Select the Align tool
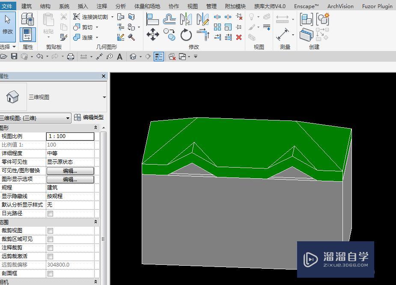Image resolution: width=396 pixels, height=285 pixels. [x=152, y=19]
